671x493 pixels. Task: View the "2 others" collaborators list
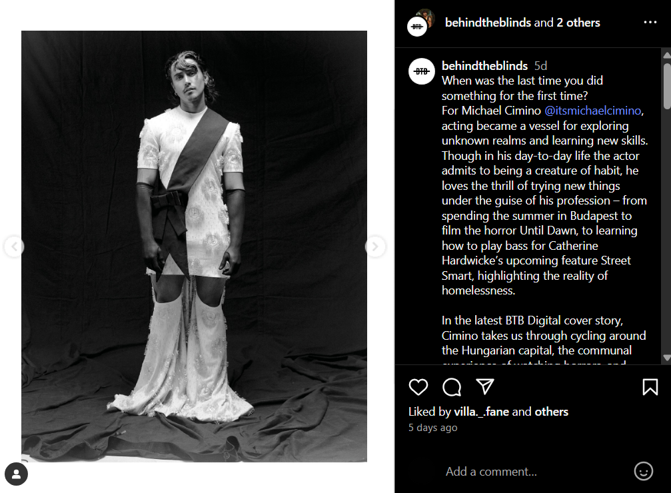578,22
